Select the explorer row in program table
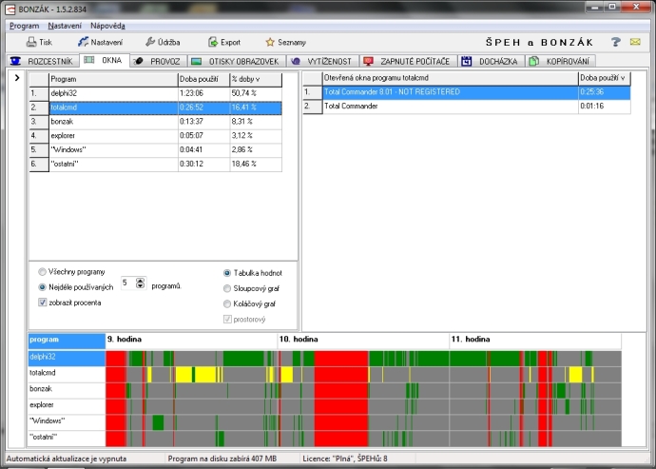This screenshot has height=469, width=656. tap(156, 136)
